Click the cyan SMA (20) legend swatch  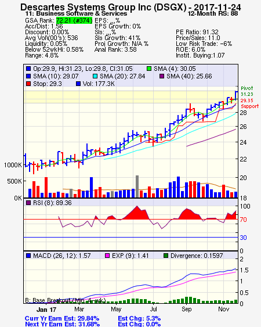click(x=95, y=76)
